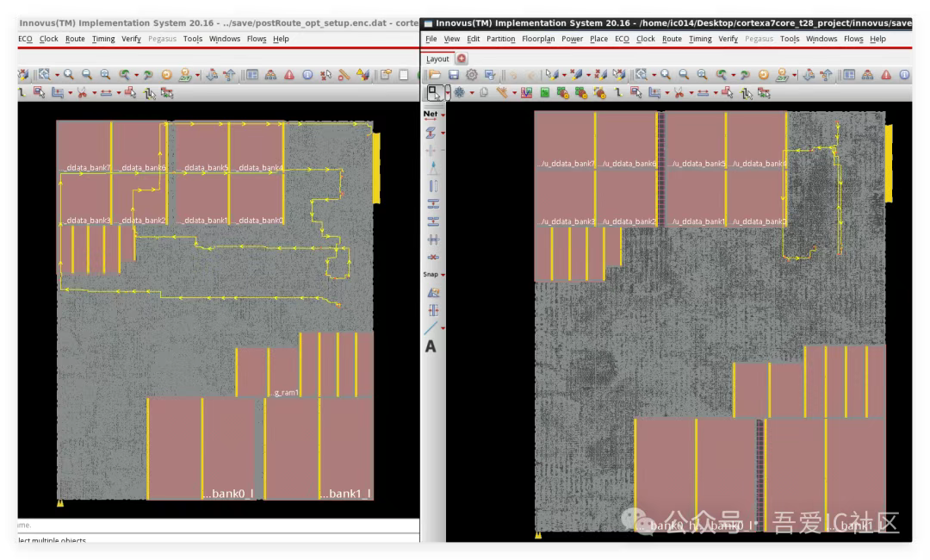The height and width of the screenshot is (560, 930).
Task: Open File menu in right window
Action: pos(431,39)
